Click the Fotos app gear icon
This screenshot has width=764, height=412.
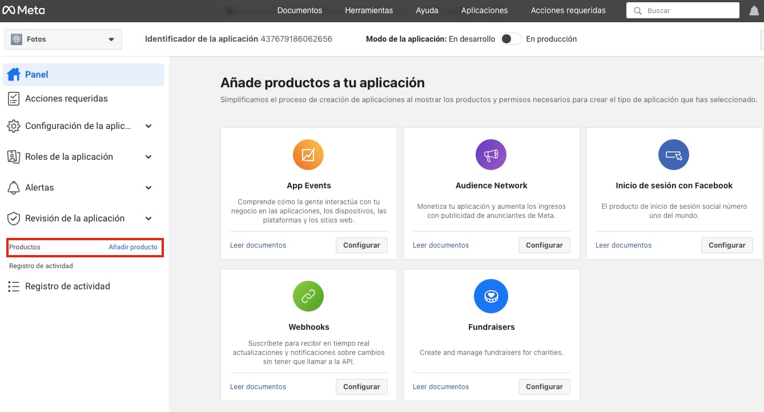[16, 39]
